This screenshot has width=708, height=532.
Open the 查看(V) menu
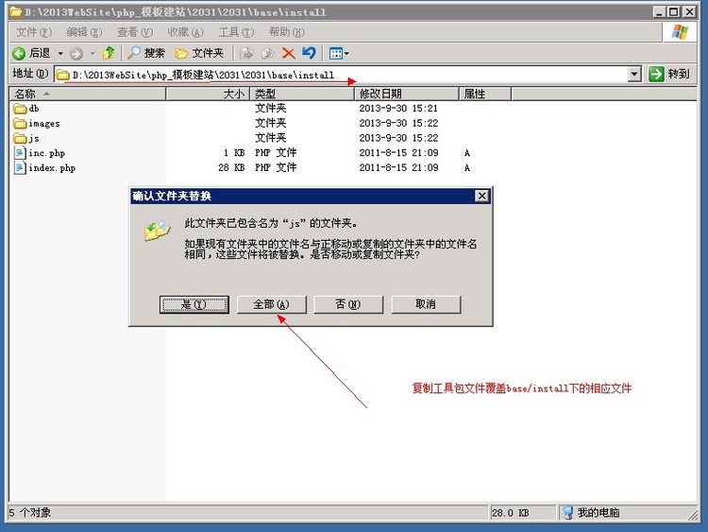point(135,32)
